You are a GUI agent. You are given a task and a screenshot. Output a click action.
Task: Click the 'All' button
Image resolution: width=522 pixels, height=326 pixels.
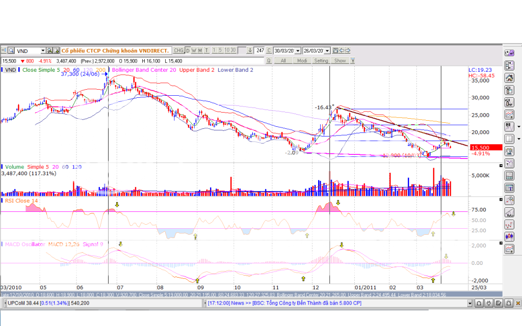tap(283, 61)
